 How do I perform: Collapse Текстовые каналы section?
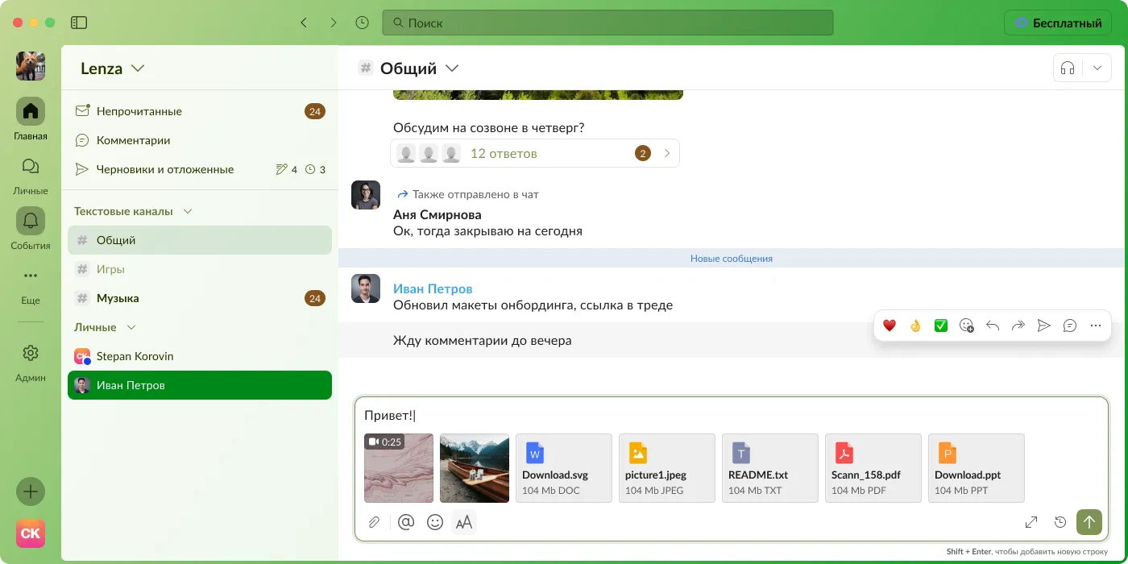coord(133,211)
